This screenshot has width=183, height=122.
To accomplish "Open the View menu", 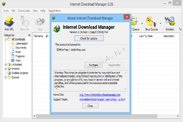I will 35,11.
